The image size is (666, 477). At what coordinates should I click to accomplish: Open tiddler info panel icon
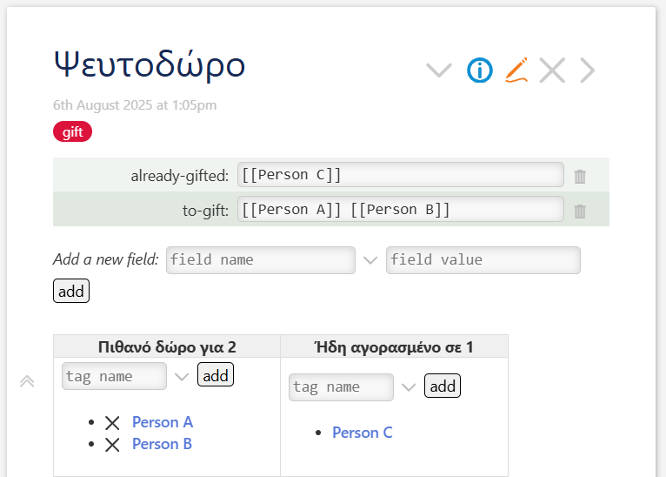(480, 71)
